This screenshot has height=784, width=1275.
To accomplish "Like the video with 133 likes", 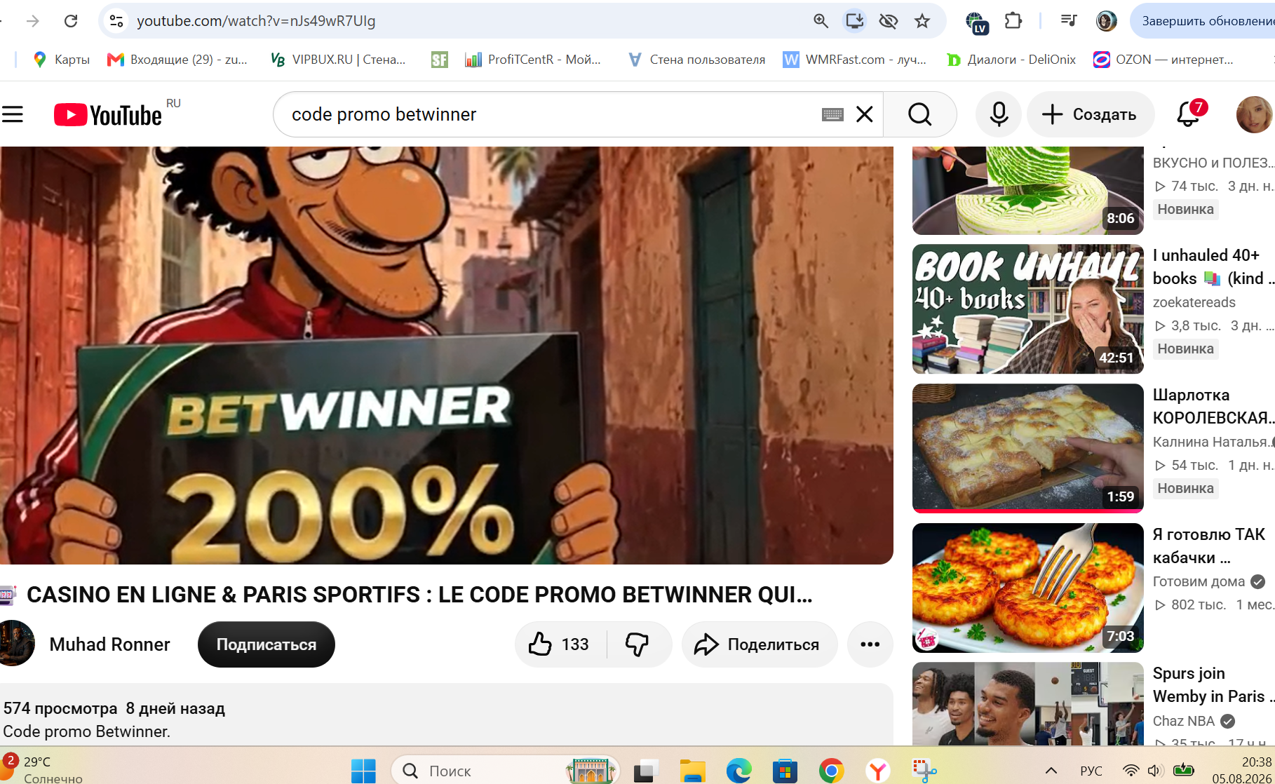I will pos(560,644).
